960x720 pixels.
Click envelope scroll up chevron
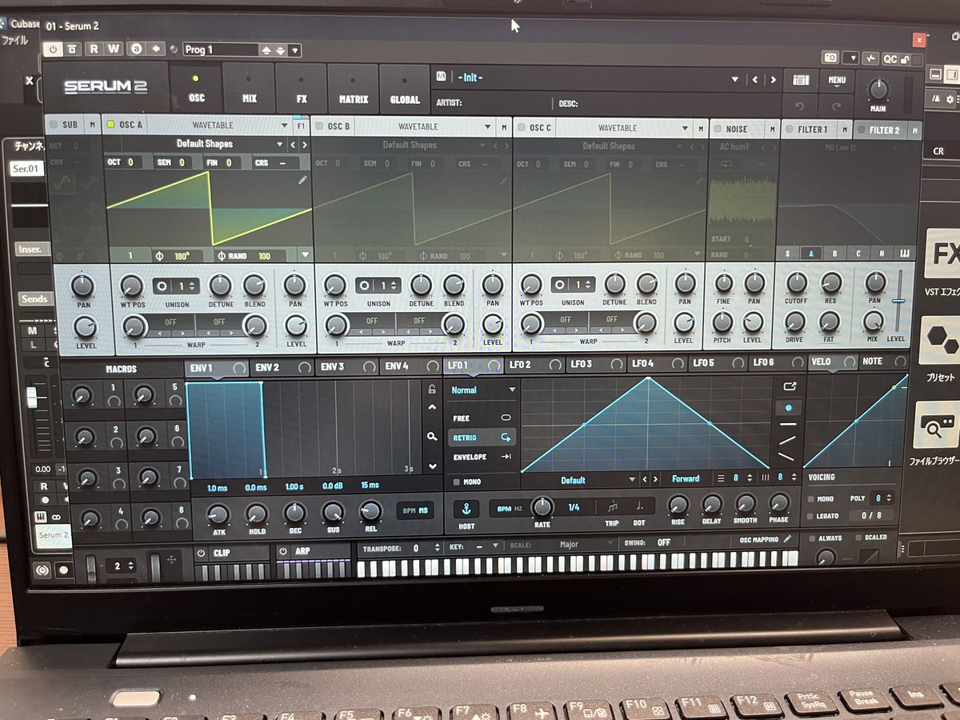point(432,408)
